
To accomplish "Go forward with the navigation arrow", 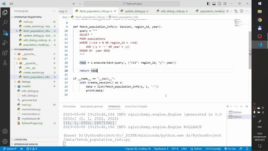I will [80, 4].
